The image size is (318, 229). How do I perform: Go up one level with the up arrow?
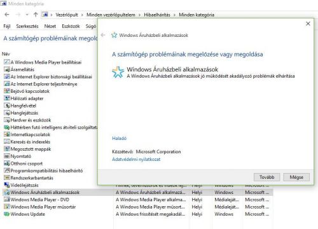(x=36, y=15)
